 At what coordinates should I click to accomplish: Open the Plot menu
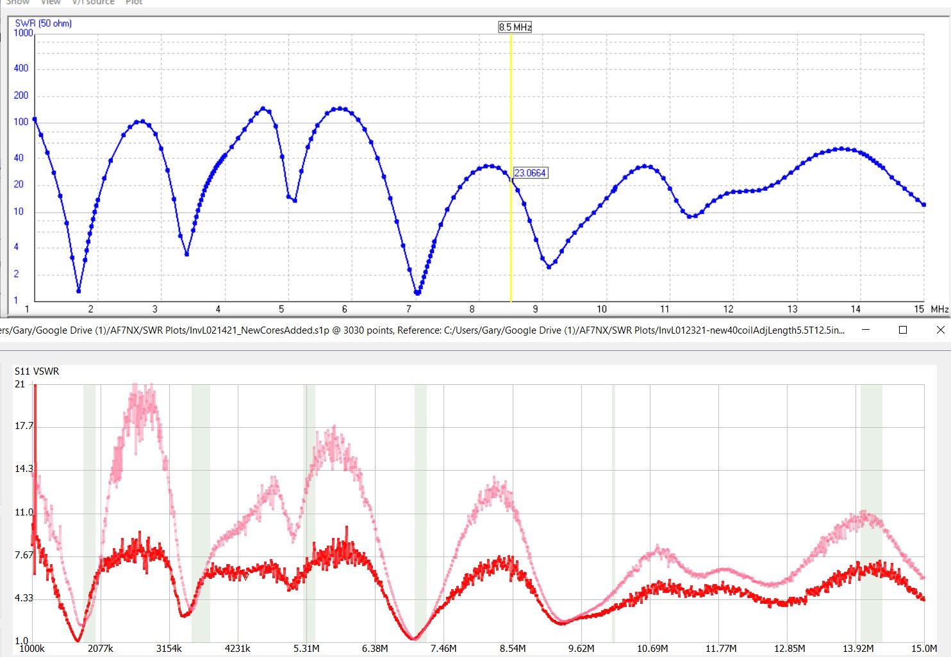pos(134,3)
